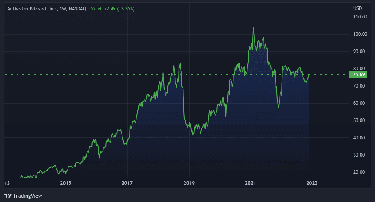Select 2023 on the time axis
375x202 pixels.
312,183
